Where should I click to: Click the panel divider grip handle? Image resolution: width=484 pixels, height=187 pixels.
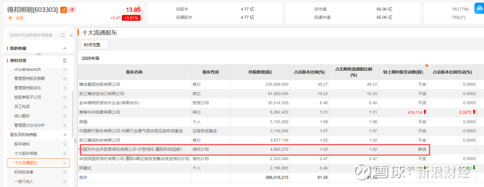(x=76, y=141)
